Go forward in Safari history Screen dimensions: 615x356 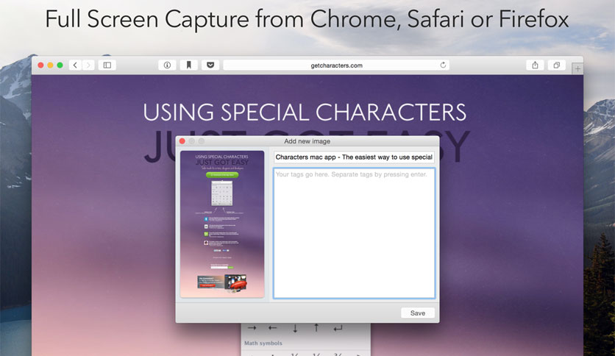click(x=88, y=65)
